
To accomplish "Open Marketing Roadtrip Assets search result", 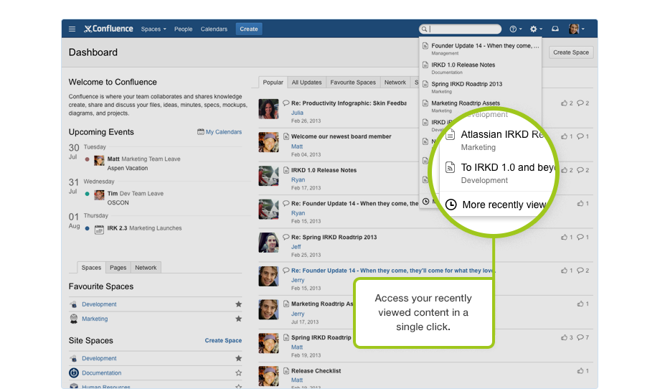I will [x=480, y=106].
